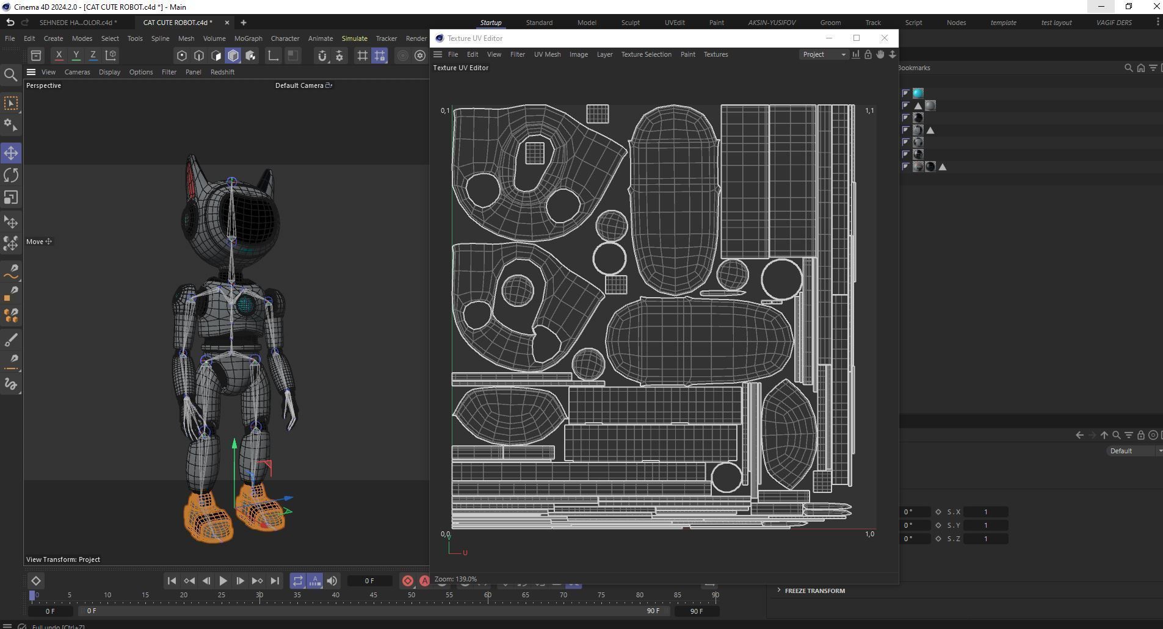Screen dimensions: 1163x629
Task: Search in the object manager
Action: coord(1129,68)
